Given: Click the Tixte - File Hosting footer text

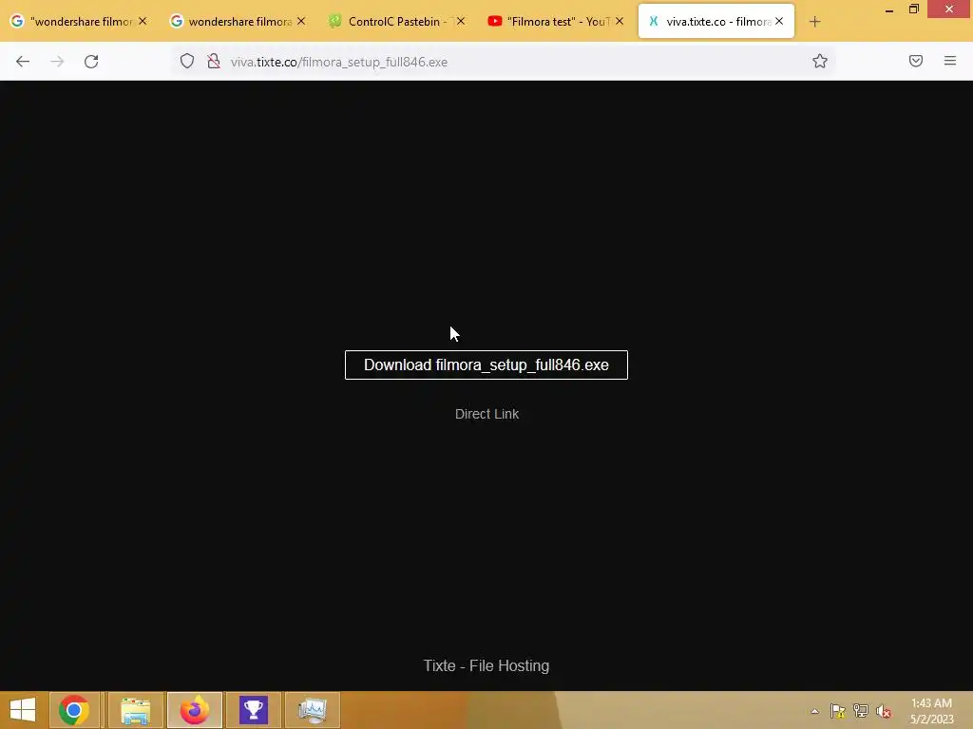Looking at the screenshot, I should click(x=486, y=665).
